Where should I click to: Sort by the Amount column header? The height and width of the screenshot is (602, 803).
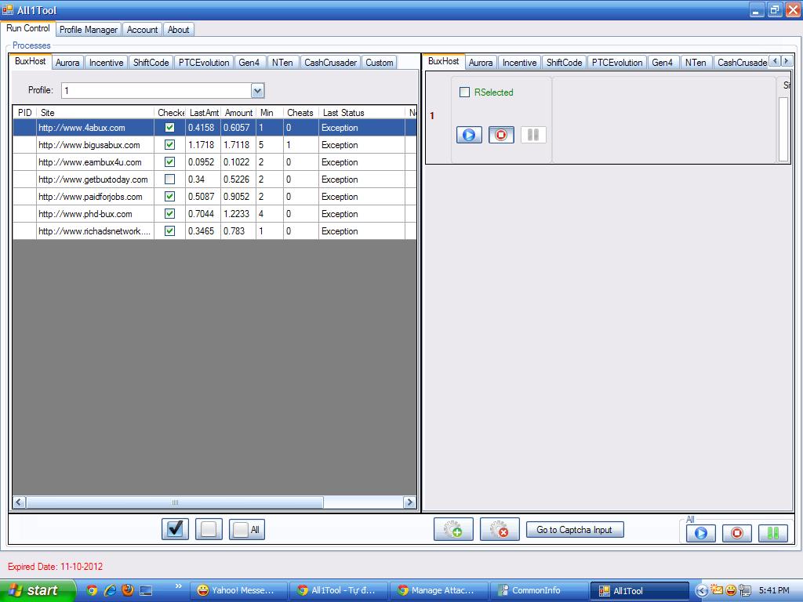point(238,113)
